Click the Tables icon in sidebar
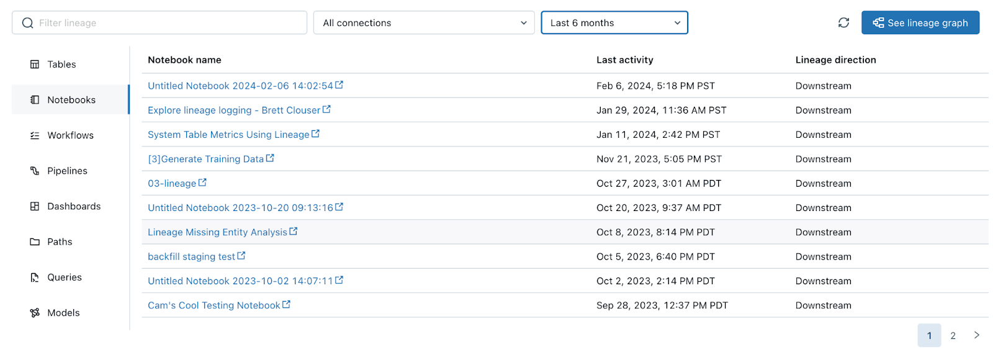Image resolution: width=993 pixels, height=360 pixels. 35,65
